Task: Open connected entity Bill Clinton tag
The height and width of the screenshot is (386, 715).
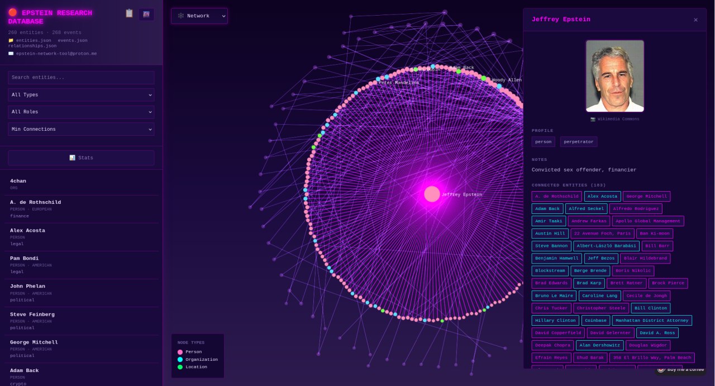Action: tap(651, 308)
